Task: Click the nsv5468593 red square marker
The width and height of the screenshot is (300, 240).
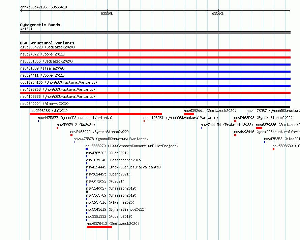Action: pyautogui.click(x=235, y=121)
